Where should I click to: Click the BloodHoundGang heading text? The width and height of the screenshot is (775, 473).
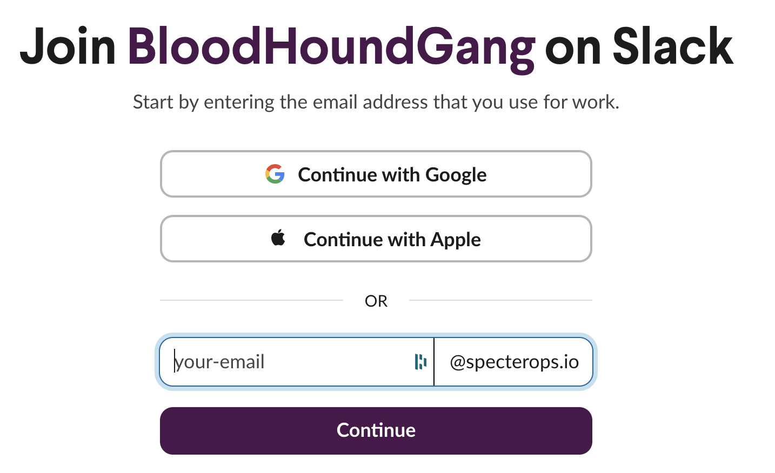click(x=331, y=48)
